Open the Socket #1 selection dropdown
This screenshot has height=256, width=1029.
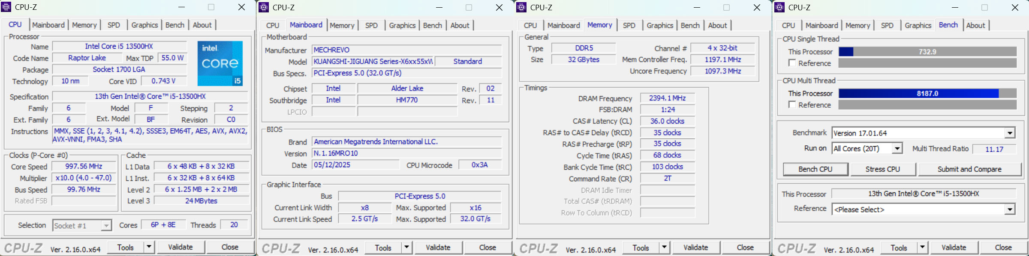tap(106, 225)
